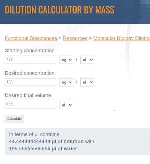Click the 44.444444444444 µl of solution result
Image resolution: width=150 pixels, height=164 pixels.
coord(46,142)
